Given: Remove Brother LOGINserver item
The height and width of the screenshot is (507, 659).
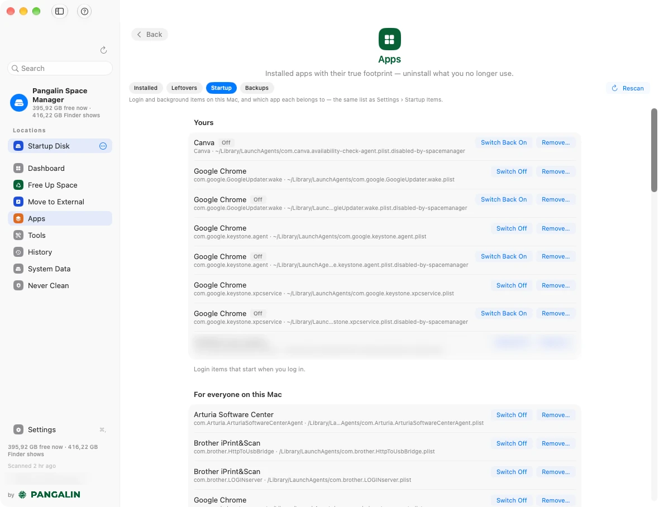Looking at the screenshot, I should click(x=556, y=472).
